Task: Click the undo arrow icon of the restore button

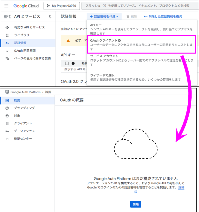Action: (x=146, y=17)
